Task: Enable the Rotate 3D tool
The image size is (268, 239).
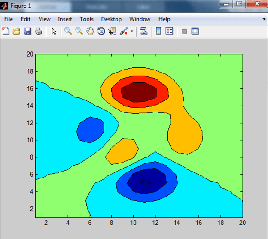Action: [101, 31]
